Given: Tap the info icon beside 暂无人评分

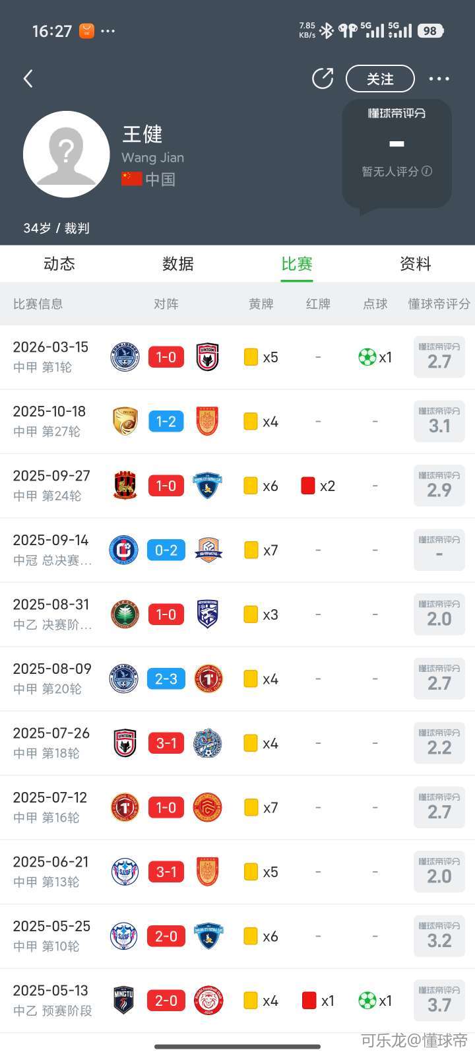Looking at the screenshot, I should click(427, 171).
